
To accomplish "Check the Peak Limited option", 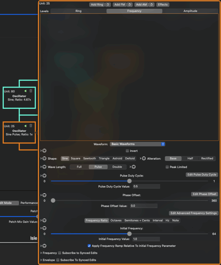I will tap(167, 167).
